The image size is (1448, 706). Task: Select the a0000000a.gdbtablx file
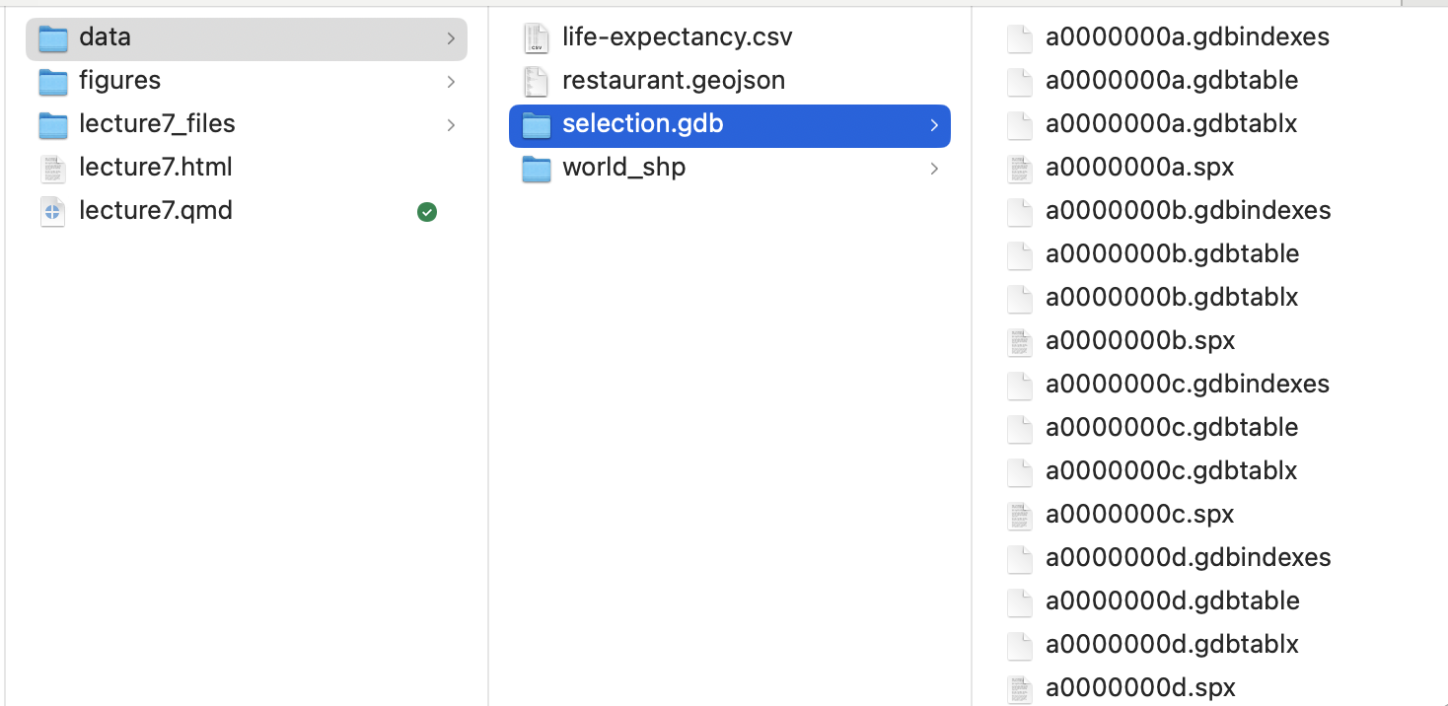[x=1171, y=124]
